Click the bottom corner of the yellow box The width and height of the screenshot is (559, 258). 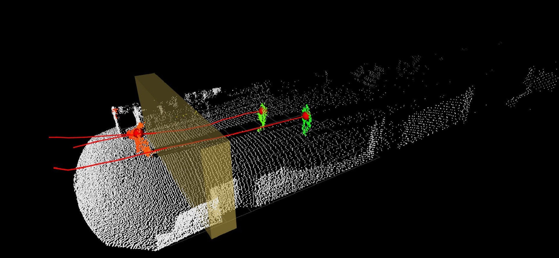coord(213,239)
